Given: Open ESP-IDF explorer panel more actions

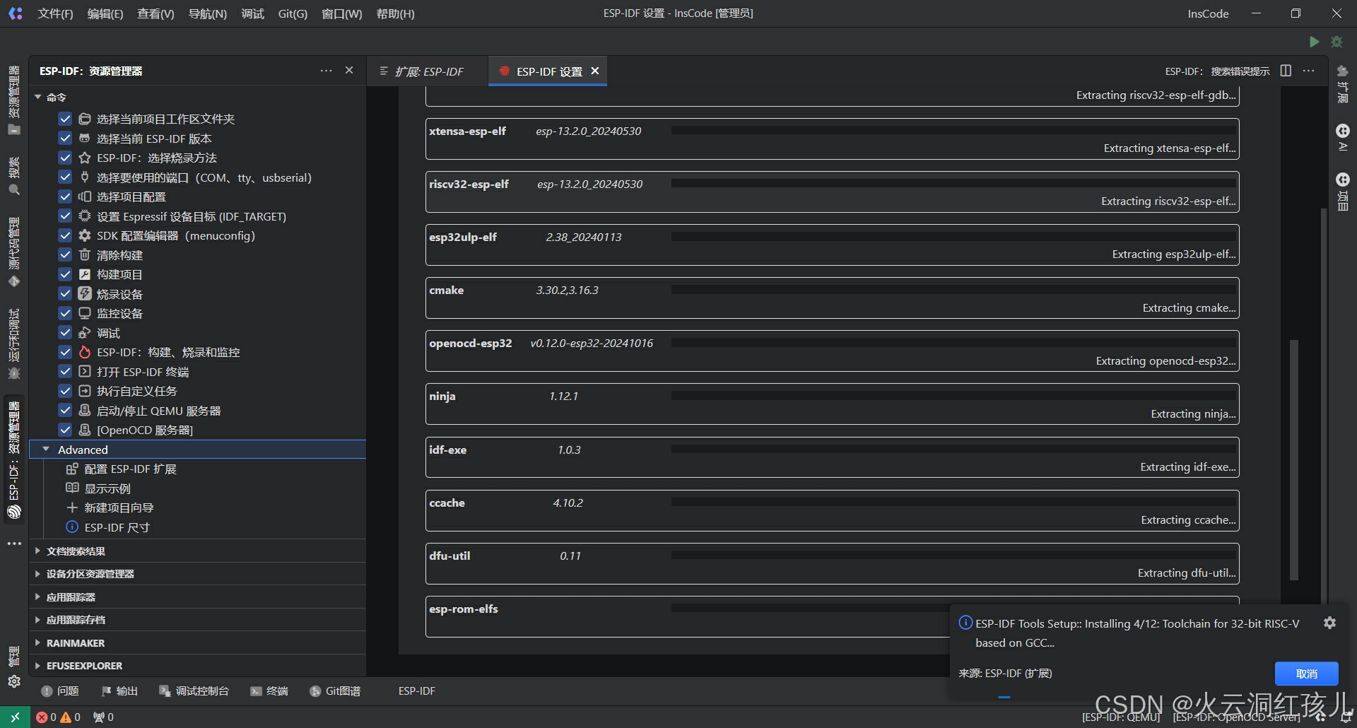Looking at the screenshot, I should (326, 71).
